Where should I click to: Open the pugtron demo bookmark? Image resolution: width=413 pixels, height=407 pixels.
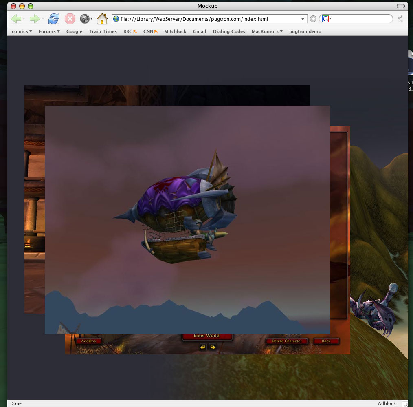305,31
